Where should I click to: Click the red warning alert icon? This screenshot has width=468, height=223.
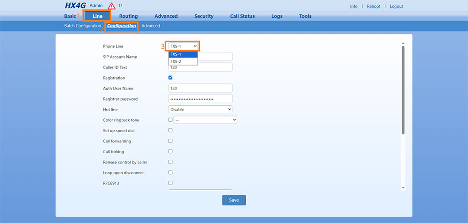point(111,6)
